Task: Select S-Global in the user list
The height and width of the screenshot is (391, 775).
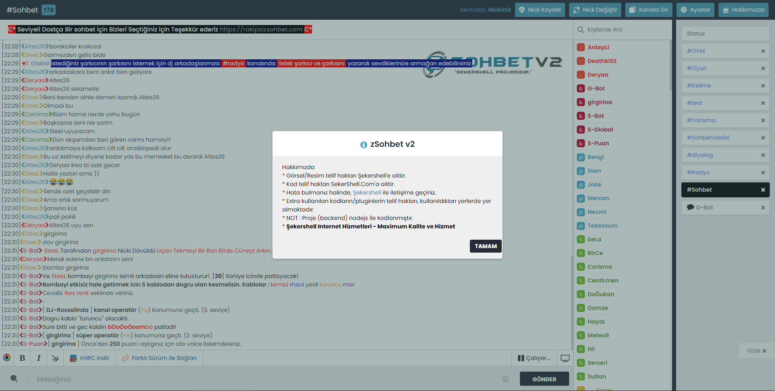Action: point(622,130)
